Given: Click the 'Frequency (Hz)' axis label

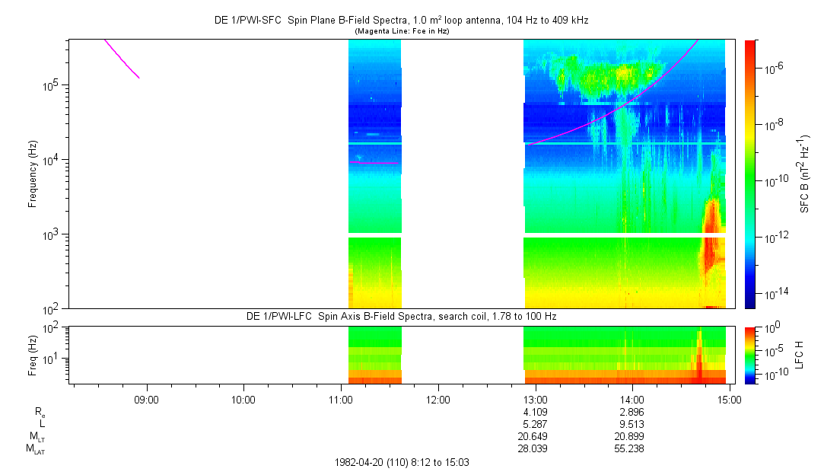Looking at the screenshot, I should coord(33,174).
